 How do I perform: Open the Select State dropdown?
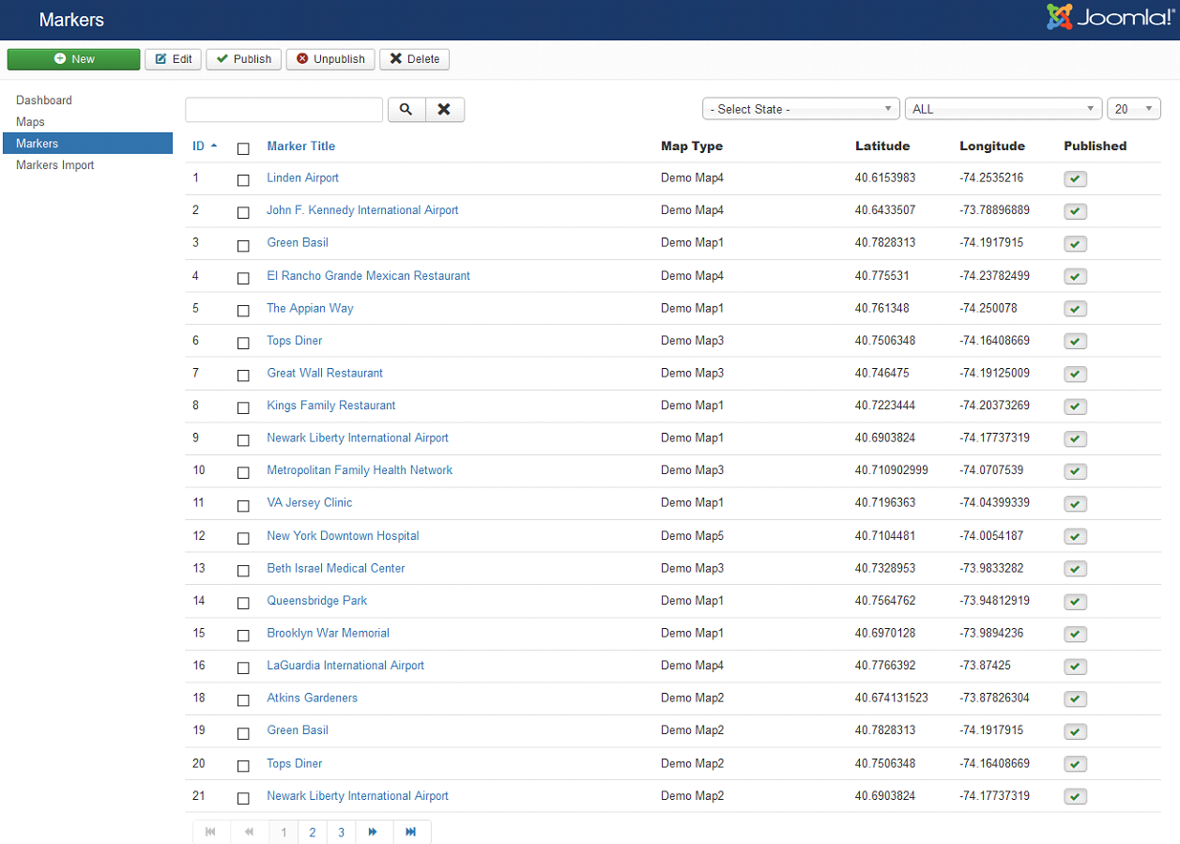(801, 109)
